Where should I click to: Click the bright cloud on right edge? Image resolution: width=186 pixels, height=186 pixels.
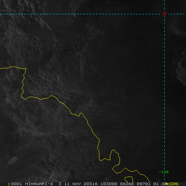(x=181, y=73)
